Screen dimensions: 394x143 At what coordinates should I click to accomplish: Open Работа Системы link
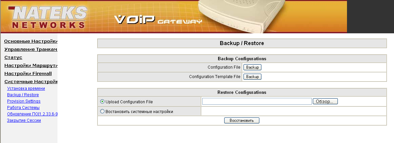(23, 108)
